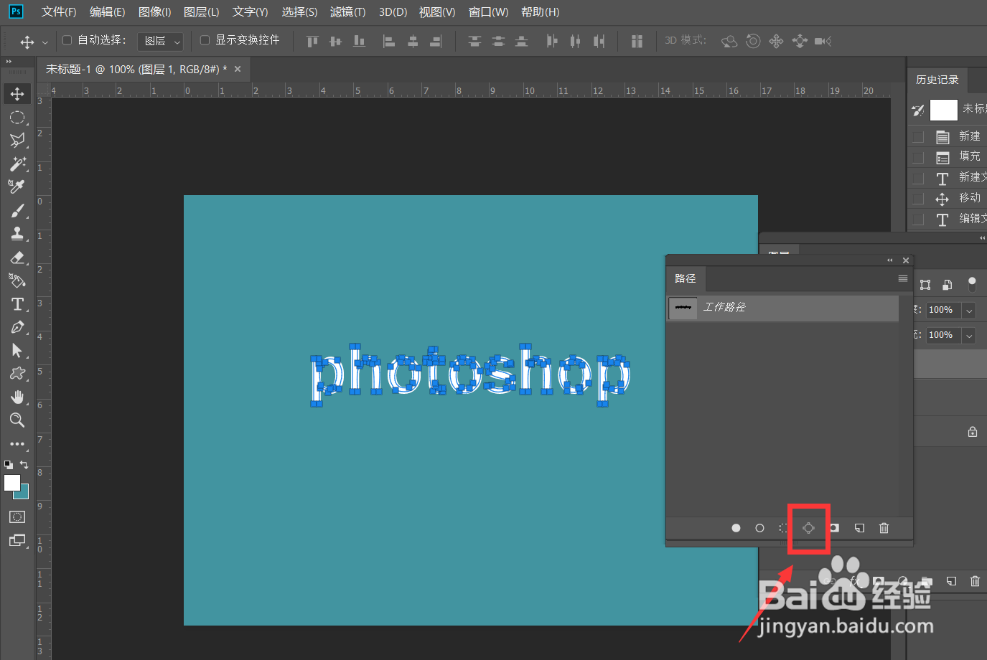Distribute vertical centers in options bar
This screenshot has width=987, height=660.
(x=498, y=41)
